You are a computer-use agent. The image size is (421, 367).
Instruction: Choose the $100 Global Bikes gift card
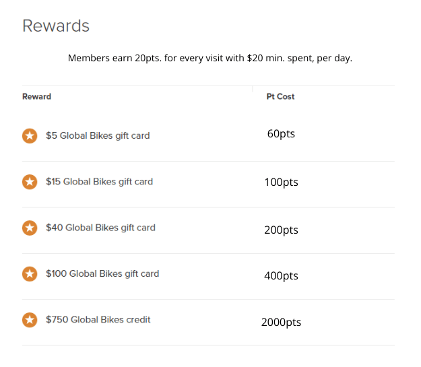102,274
